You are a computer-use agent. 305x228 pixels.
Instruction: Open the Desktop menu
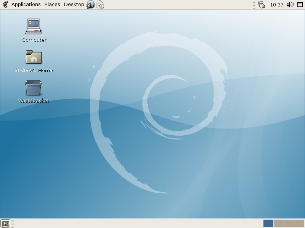coord(74,5)
